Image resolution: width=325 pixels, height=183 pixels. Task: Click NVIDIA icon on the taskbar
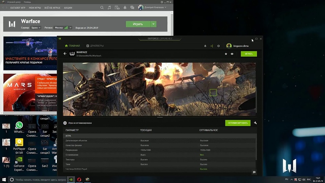pyautogui.click(x=71, y=179)
